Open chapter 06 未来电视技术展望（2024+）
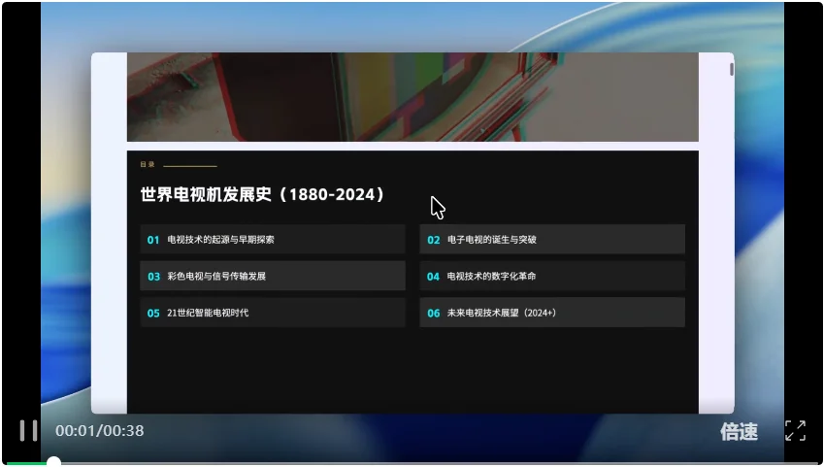This screenshot has width=824, height=467. 552,313
